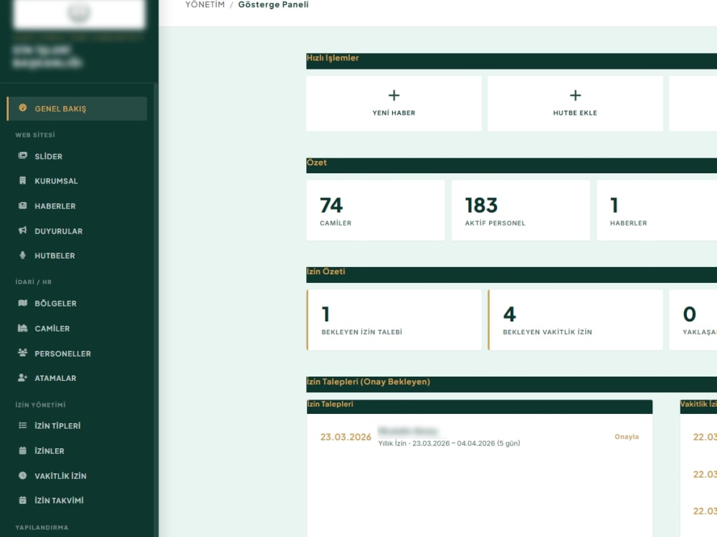Click the İzin Tipleri list icon

click(22, 425)
